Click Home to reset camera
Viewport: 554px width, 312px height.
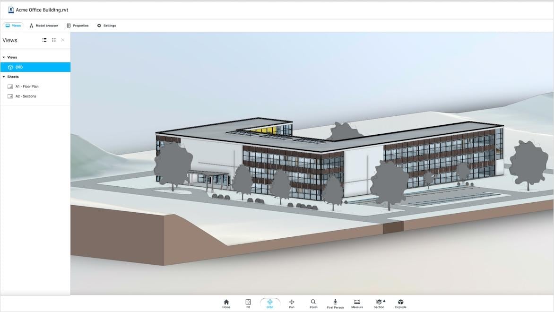pos(226,303)
